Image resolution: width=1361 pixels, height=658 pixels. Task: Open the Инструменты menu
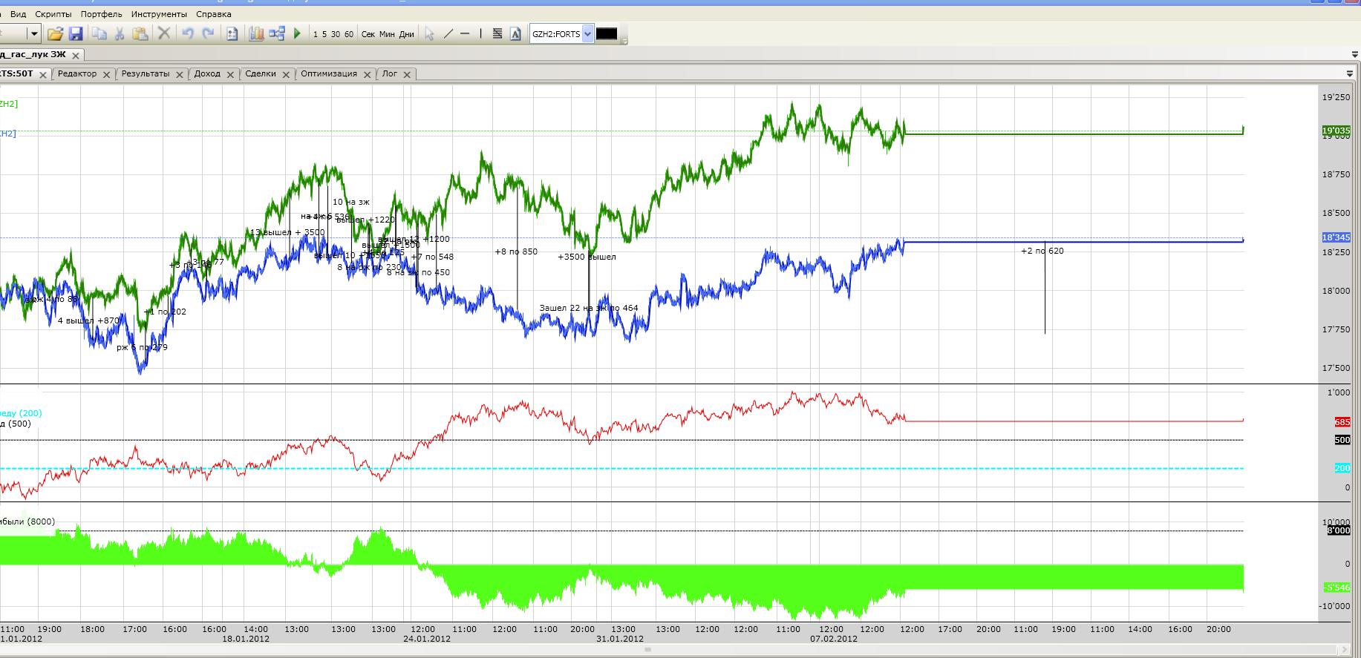pos(159,14)
